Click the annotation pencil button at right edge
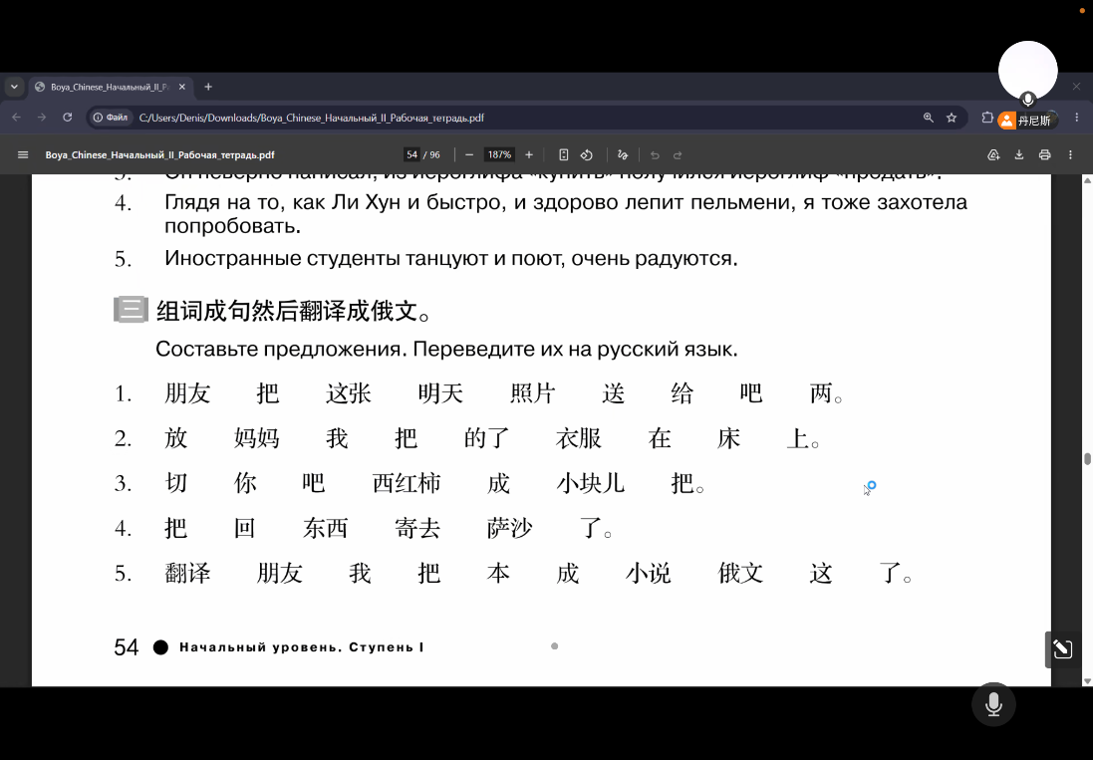1093x760 pixels. 1062,649
